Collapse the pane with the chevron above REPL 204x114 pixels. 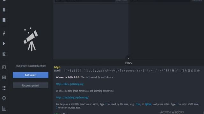coord(128,58)
